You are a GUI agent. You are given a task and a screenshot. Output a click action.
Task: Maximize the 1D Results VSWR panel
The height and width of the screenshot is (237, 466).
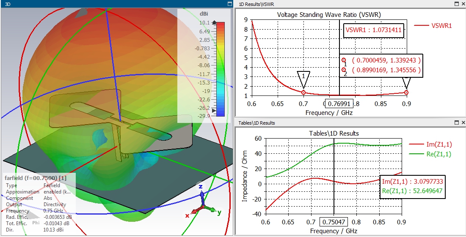[457, 4]
